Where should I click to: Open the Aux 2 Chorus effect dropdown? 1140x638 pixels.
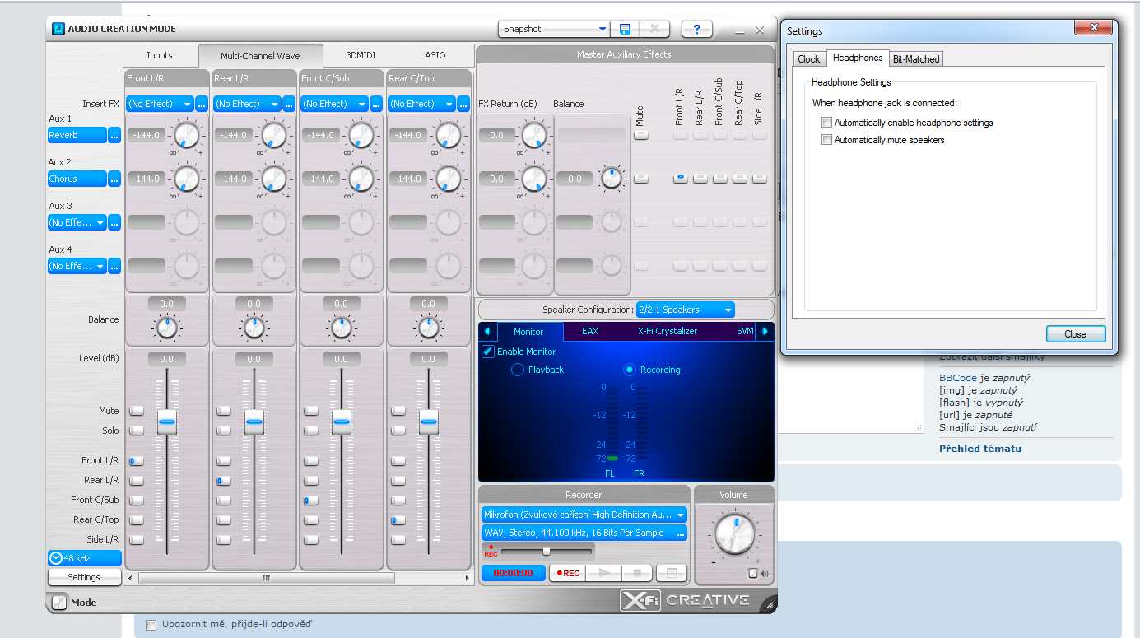click(x=77, y=179)
